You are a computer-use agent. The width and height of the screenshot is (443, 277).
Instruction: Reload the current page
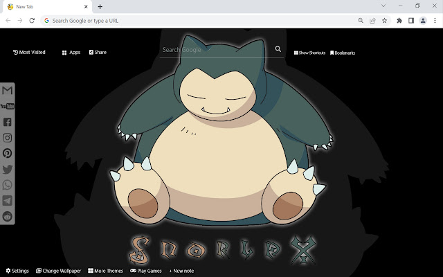pyautogui.click(x=32, y=20)
